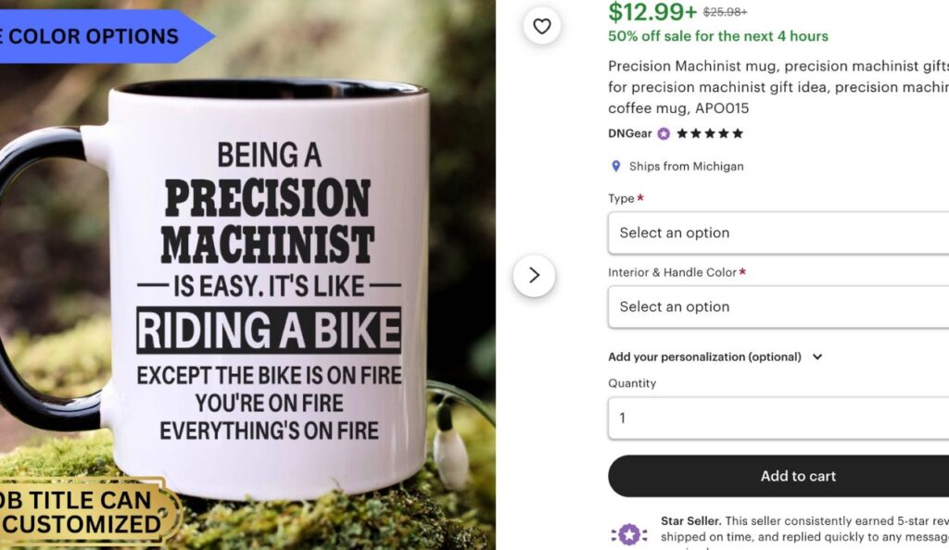The image size is (949, 550).
Task: Click the $12.99+ sale price
Action: (652, 11)
